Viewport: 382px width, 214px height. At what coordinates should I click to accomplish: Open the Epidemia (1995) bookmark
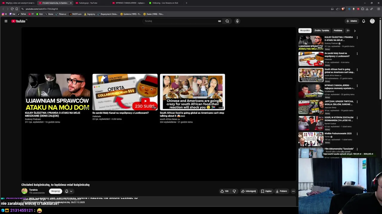tap(130, 14)
